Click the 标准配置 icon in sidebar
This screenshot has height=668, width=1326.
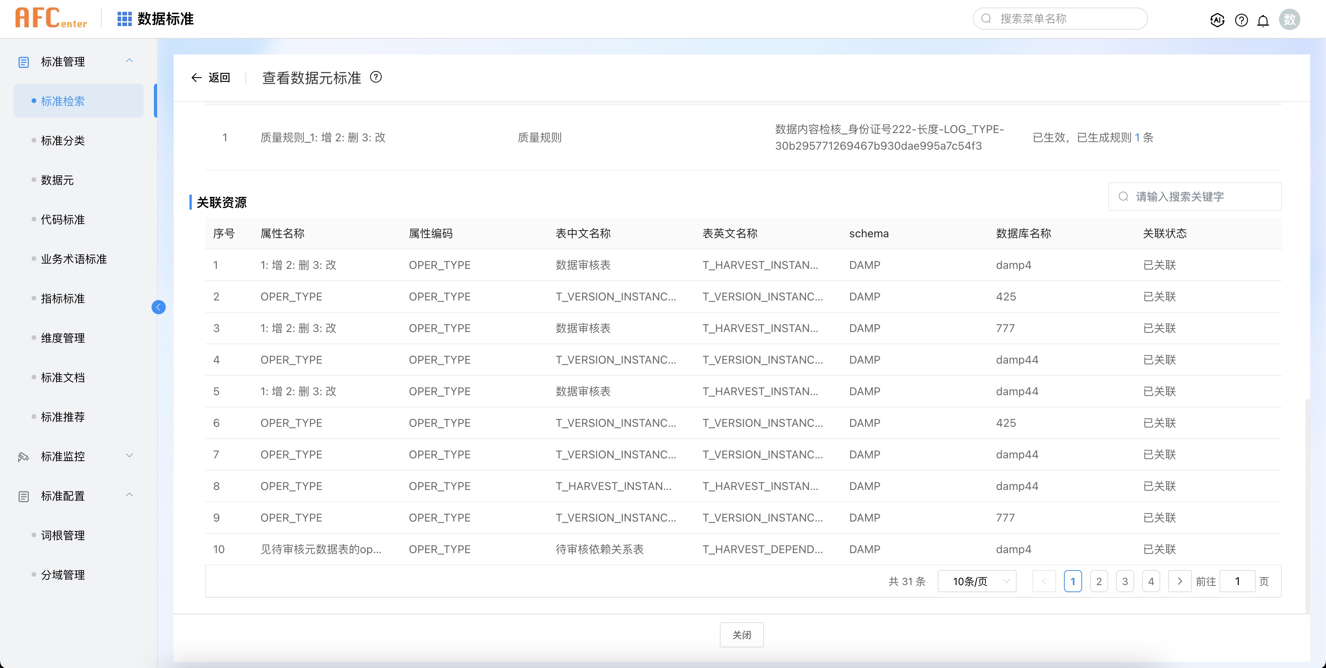pos(24,497)
